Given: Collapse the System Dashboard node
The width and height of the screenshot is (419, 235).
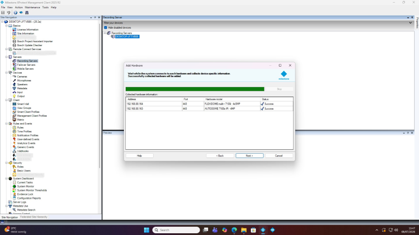Looking at the screenshot, I should tap(6, 179).
